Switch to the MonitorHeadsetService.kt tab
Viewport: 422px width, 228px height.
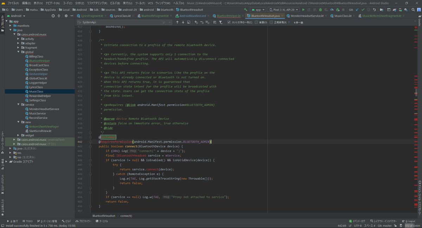pos(307,16)
